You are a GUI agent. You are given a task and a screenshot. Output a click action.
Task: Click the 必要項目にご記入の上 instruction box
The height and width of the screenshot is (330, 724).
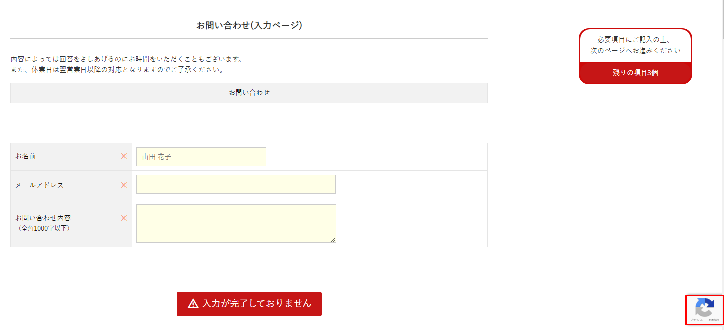pos(635,45)
